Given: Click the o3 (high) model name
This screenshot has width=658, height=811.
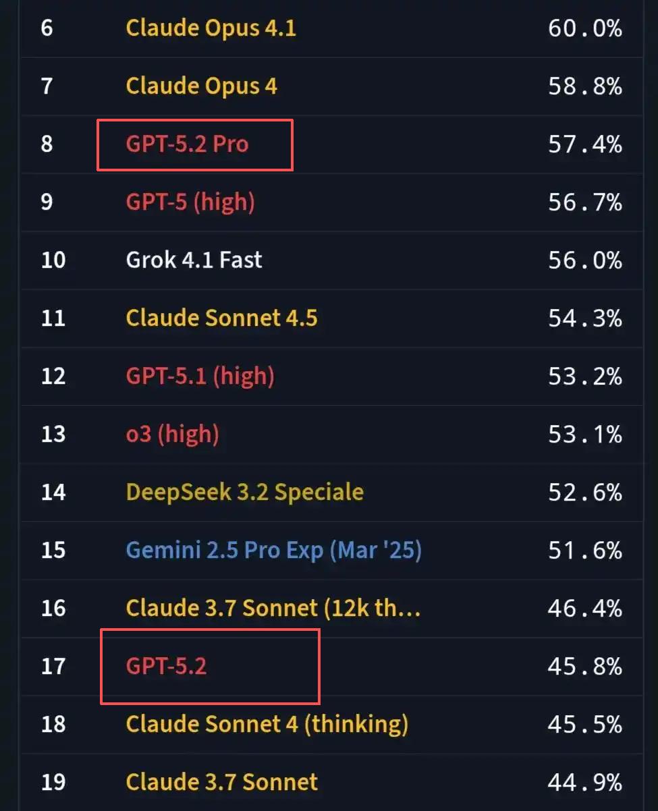Looking at the screenshot, I should click(x=172, y=435).
